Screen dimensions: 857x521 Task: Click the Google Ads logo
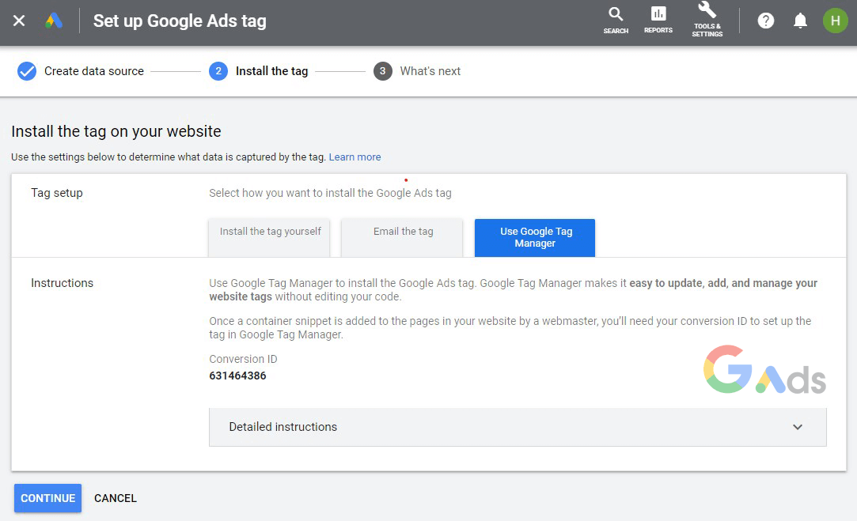53,21
